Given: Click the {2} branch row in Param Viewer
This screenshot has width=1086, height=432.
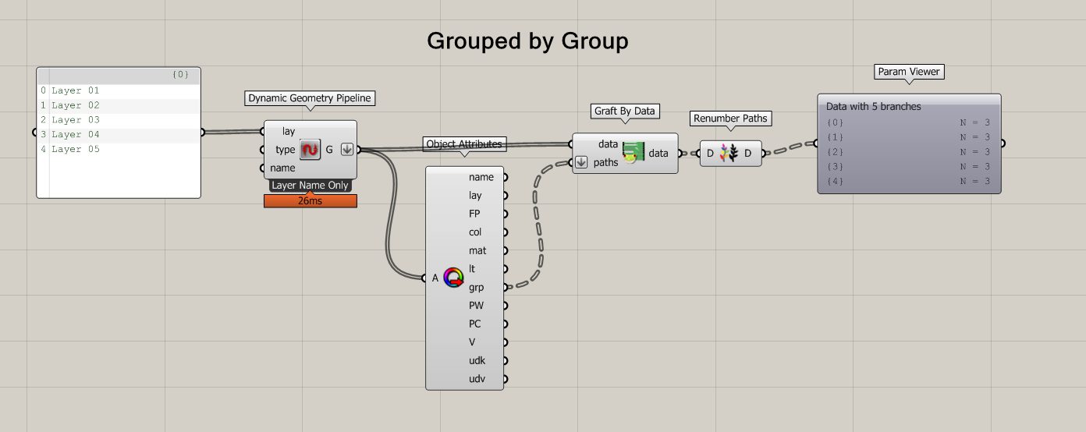Looking at the screenshot, I should [x=909, y=152].
